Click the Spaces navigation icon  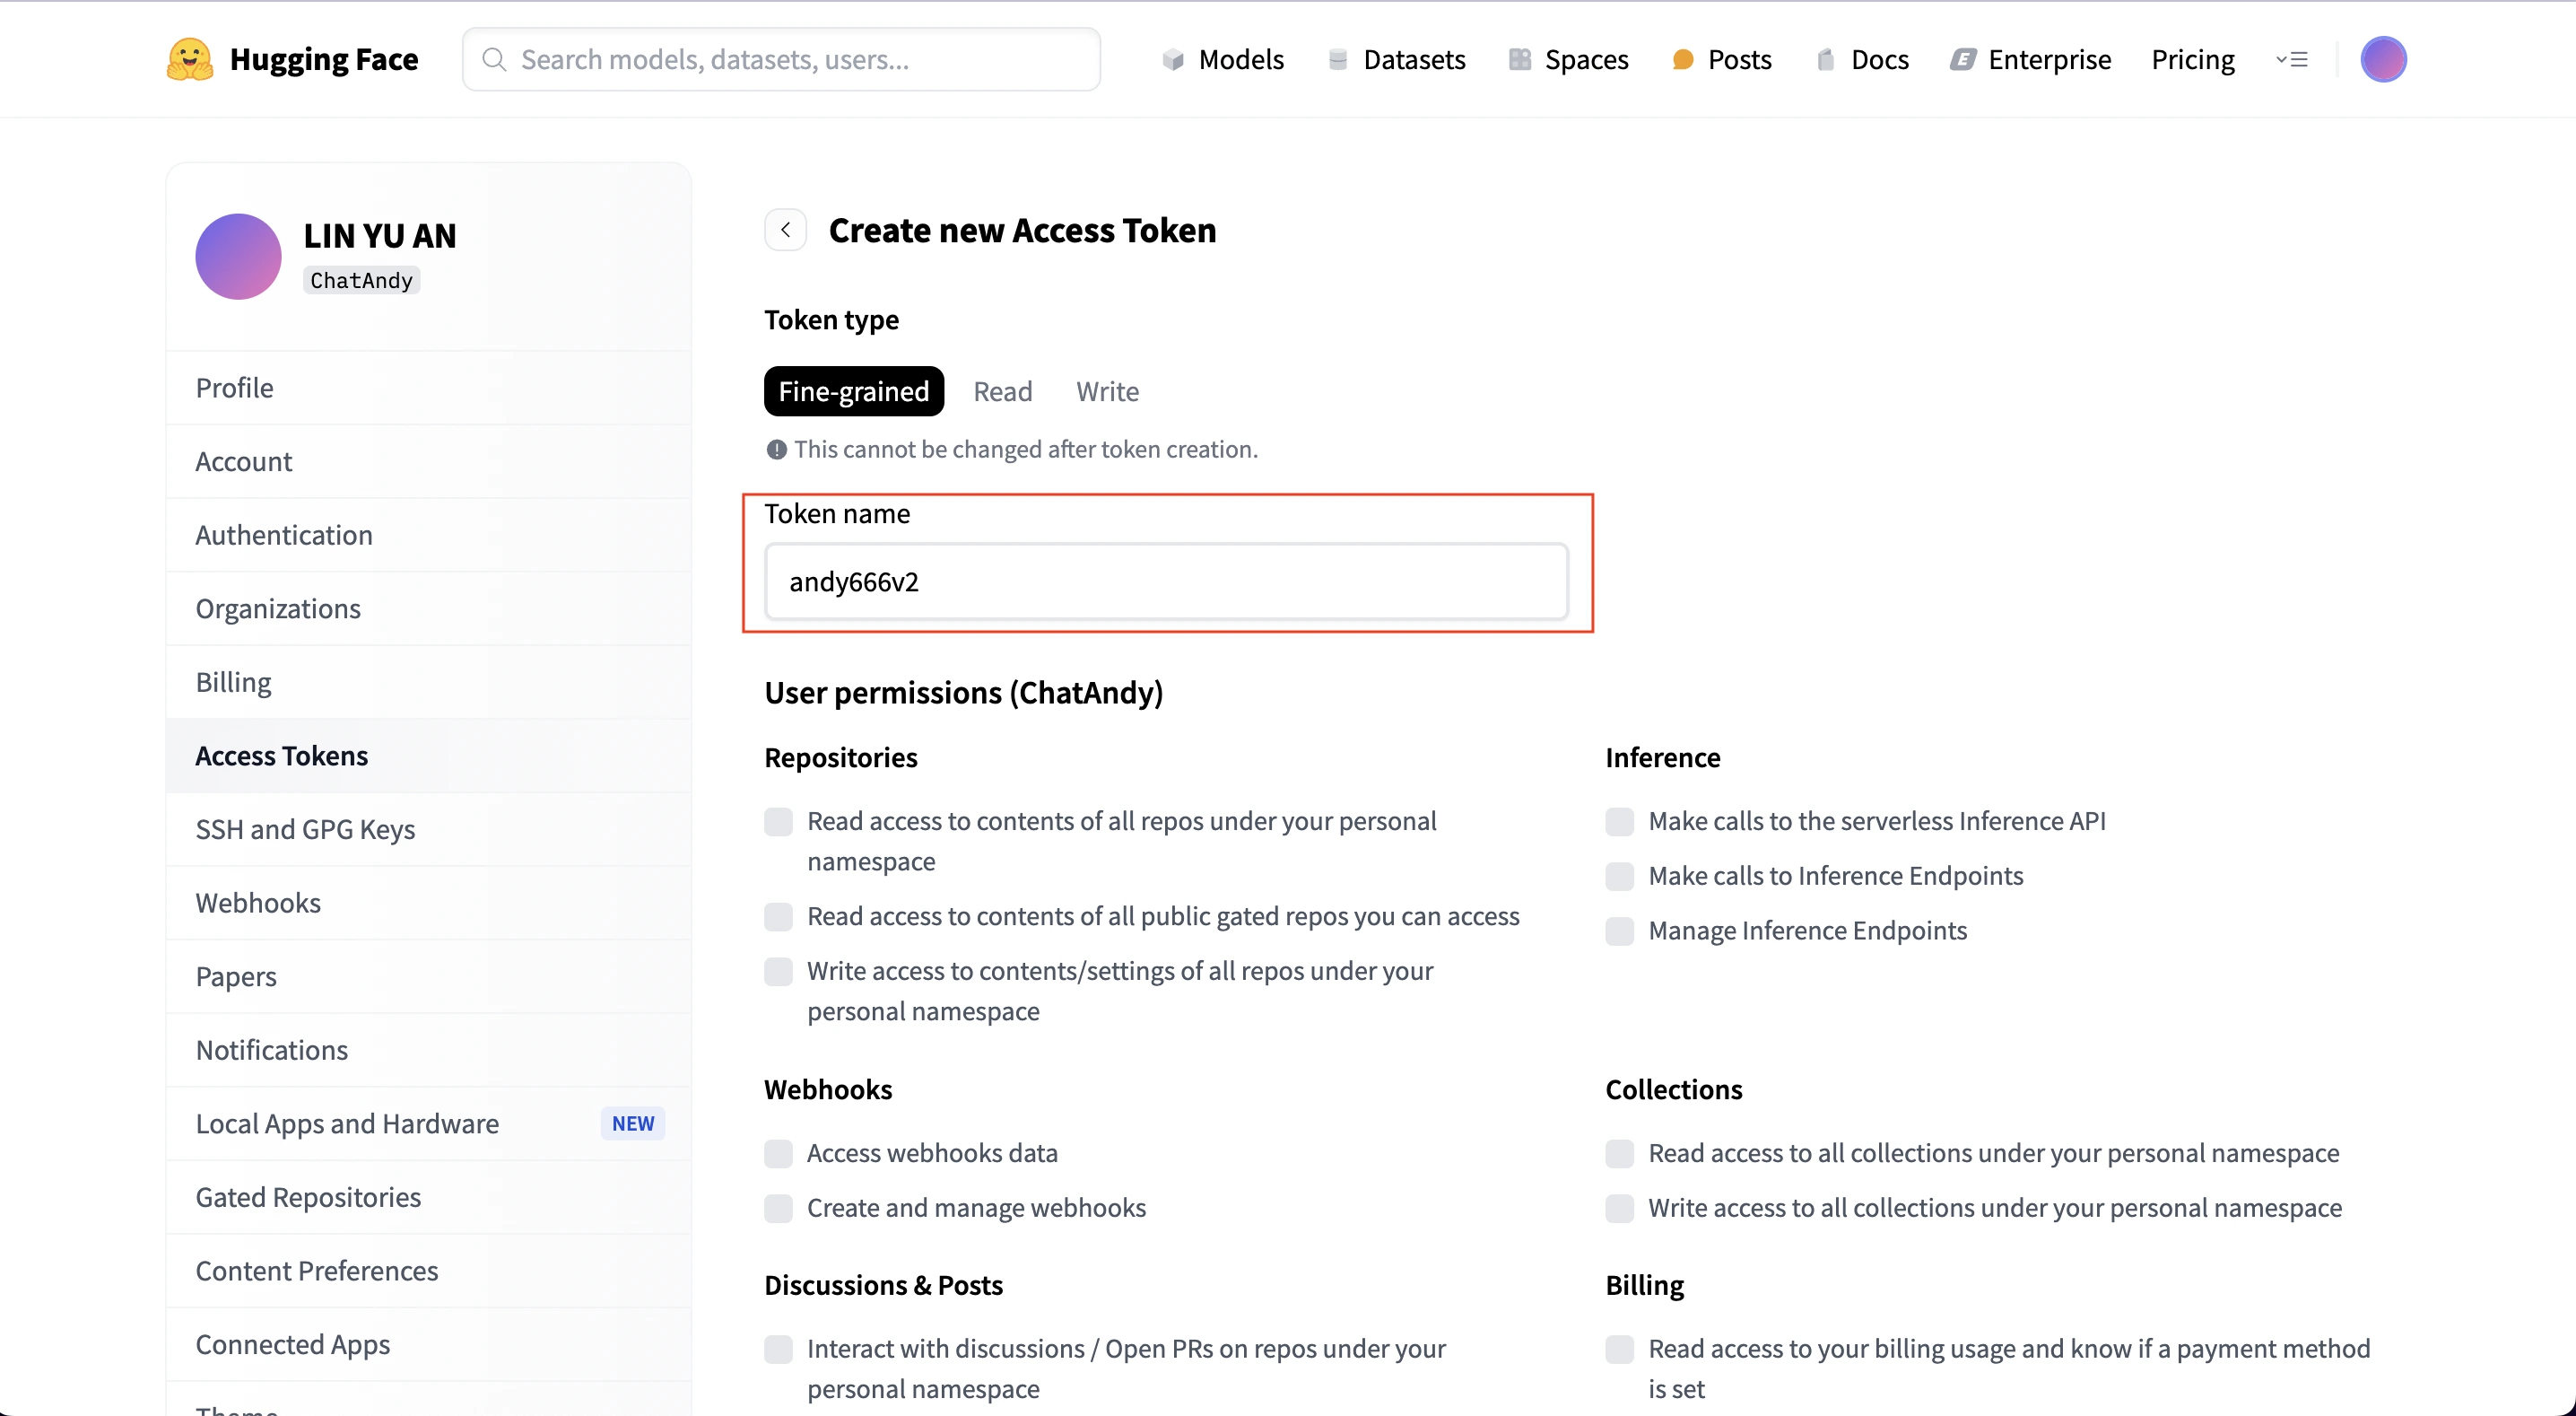[1518, 59]
